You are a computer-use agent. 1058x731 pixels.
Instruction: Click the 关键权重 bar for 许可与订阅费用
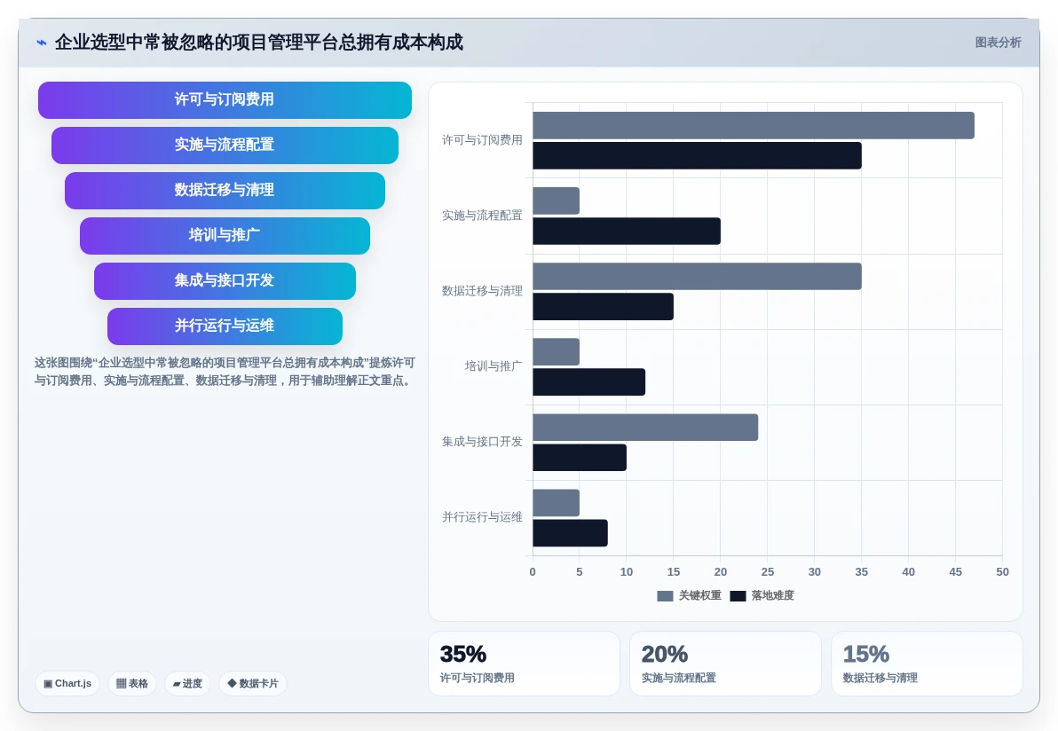pyautogui.click(x=754, y=125)
